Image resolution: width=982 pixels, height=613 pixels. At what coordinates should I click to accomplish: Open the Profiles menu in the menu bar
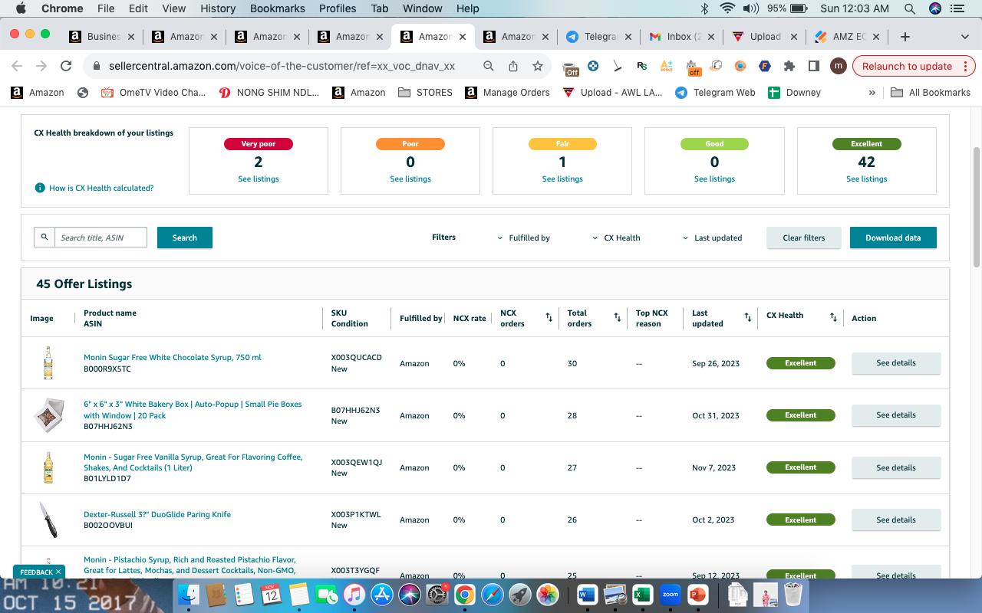[338, 8]
